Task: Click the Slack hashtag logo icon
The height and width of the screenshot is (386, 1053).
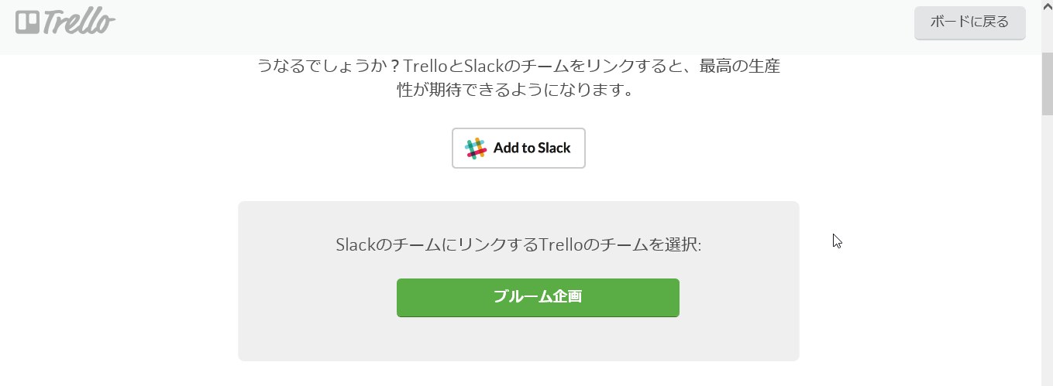Action: 476,148
